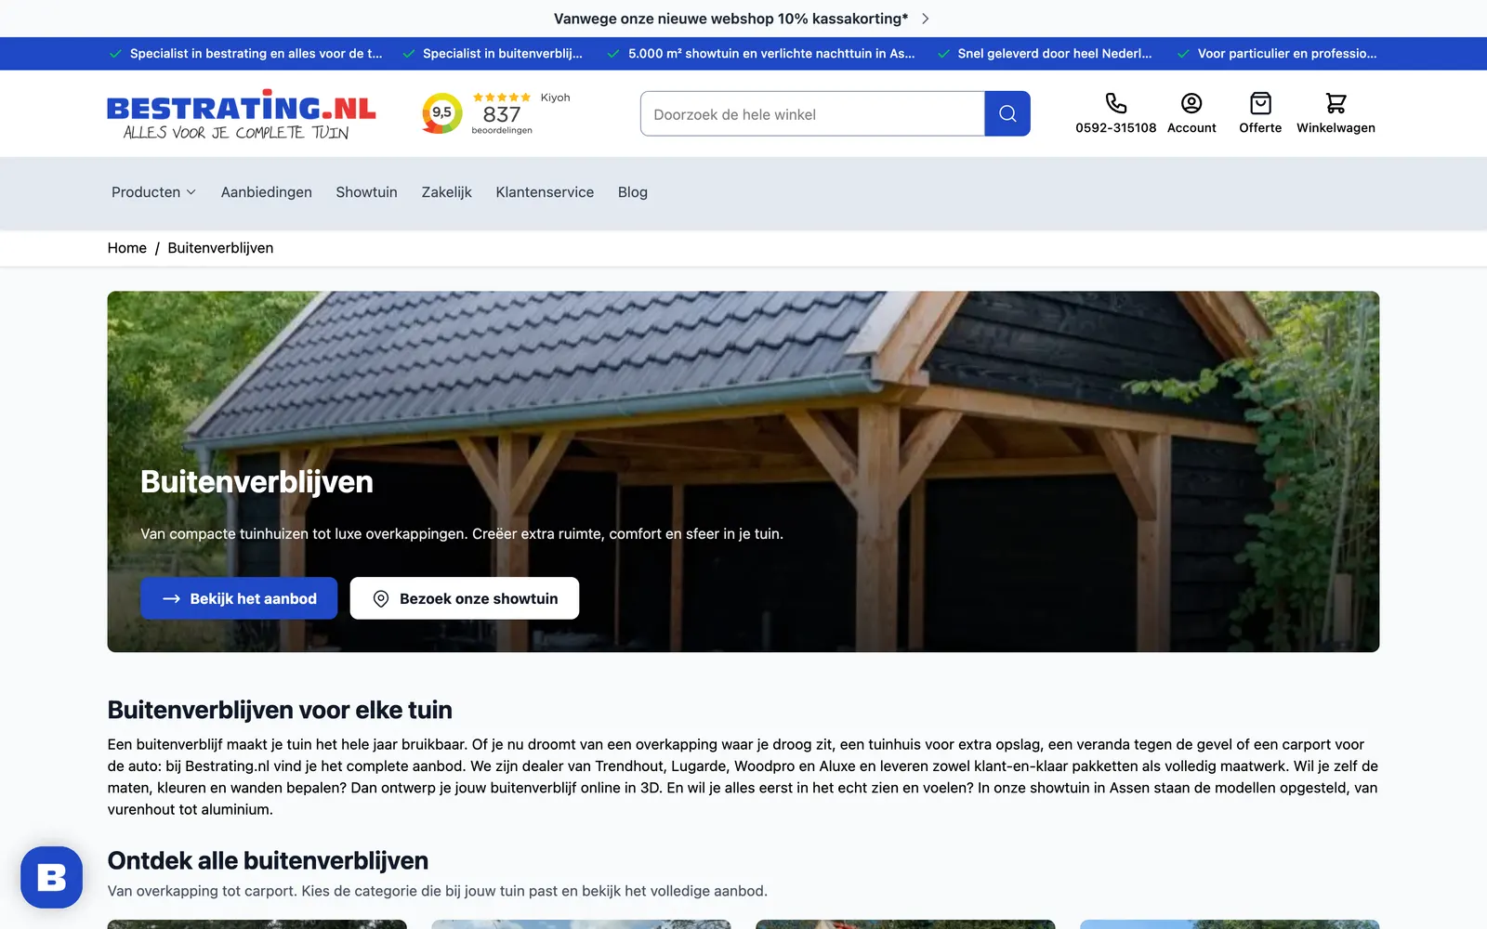Click 'Specialist in bestrating en alles' USP
The height and width of the screenshot is (929, 1487).
[x=257, y=54]
